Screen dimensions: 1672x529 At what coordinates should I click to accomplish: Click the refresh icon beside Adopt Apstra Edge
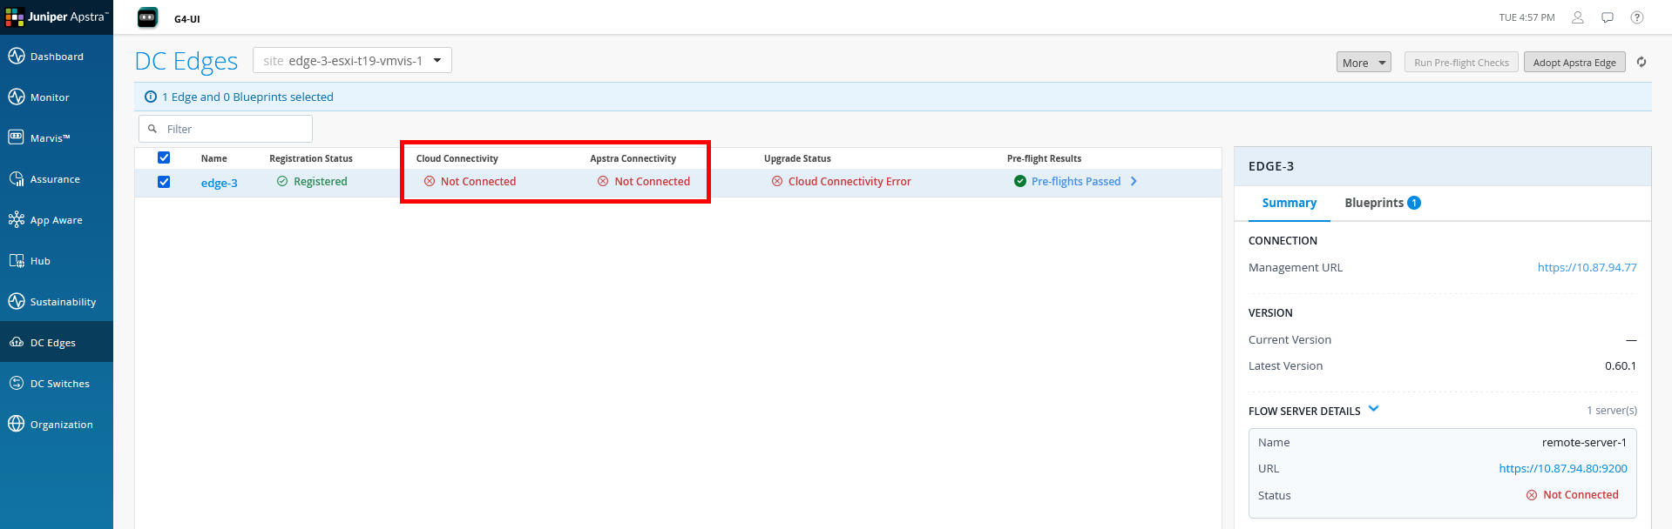(x=1642, y=62)
